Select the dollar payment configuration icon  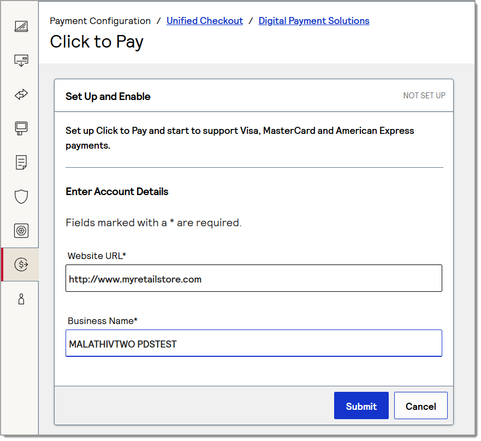click(21, 264)
